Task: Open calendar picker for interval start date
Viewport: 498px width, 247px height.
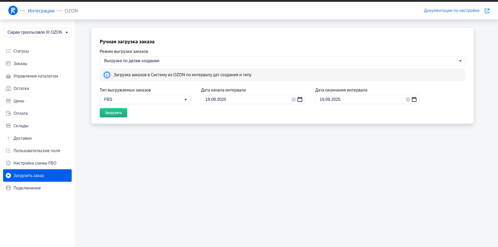Action: [x=300, y=100]
